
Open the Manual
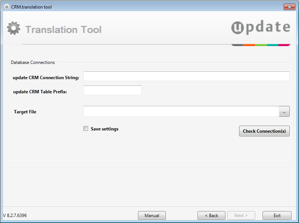tap(152, 216)
